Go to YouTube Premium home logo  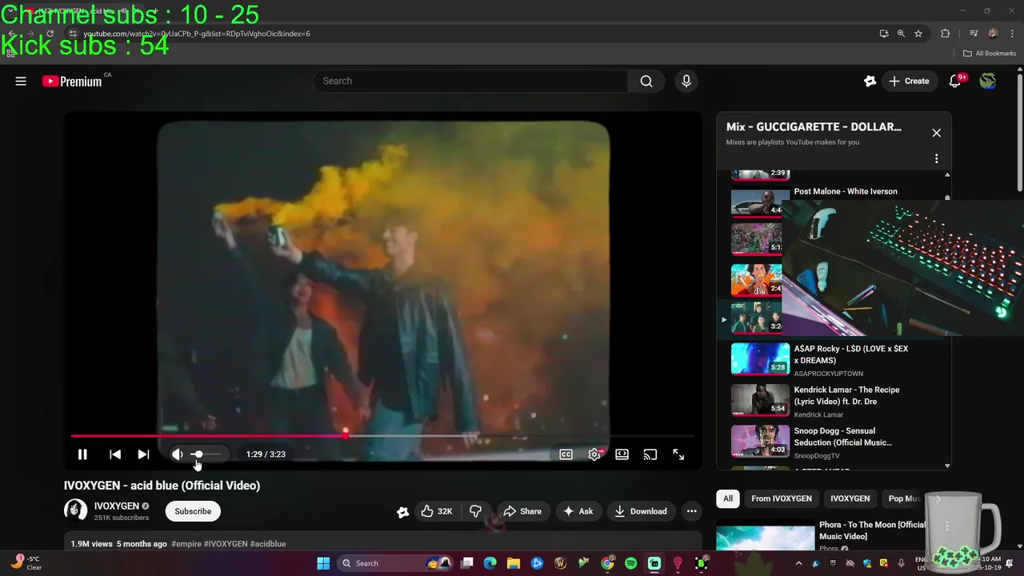tap(72, 81)
